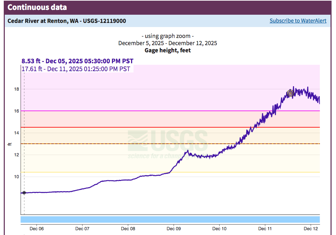336x235 pixels.
Task: Click the dashed 13 ft threshold line
Action: (102, 144)
